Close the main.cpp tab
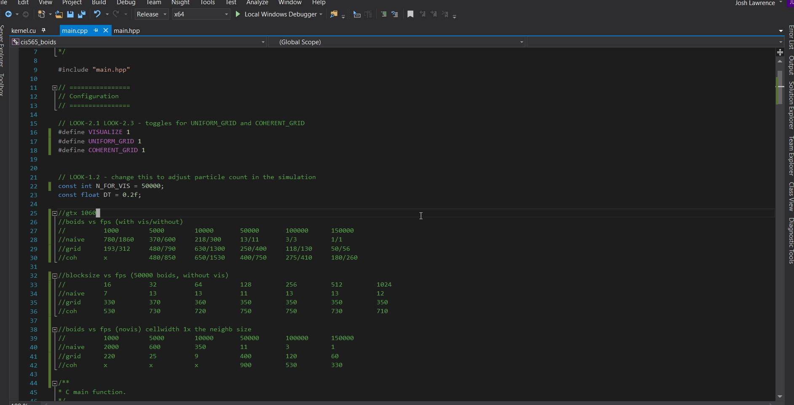 106,30
